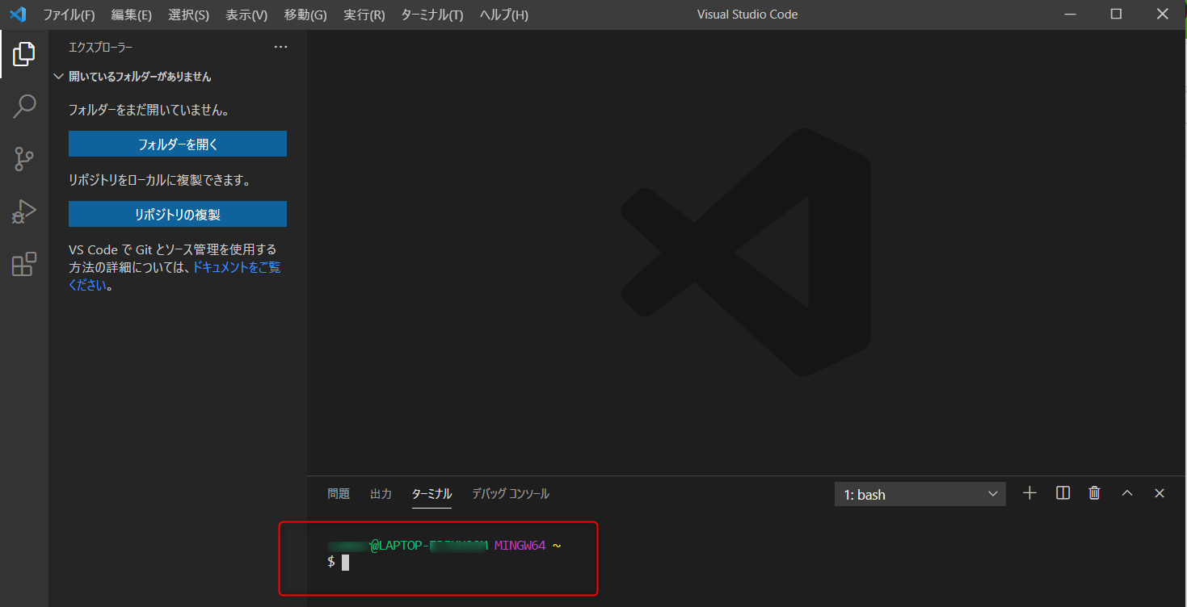Kill terminal with trash can icon

click(1095, 493)
